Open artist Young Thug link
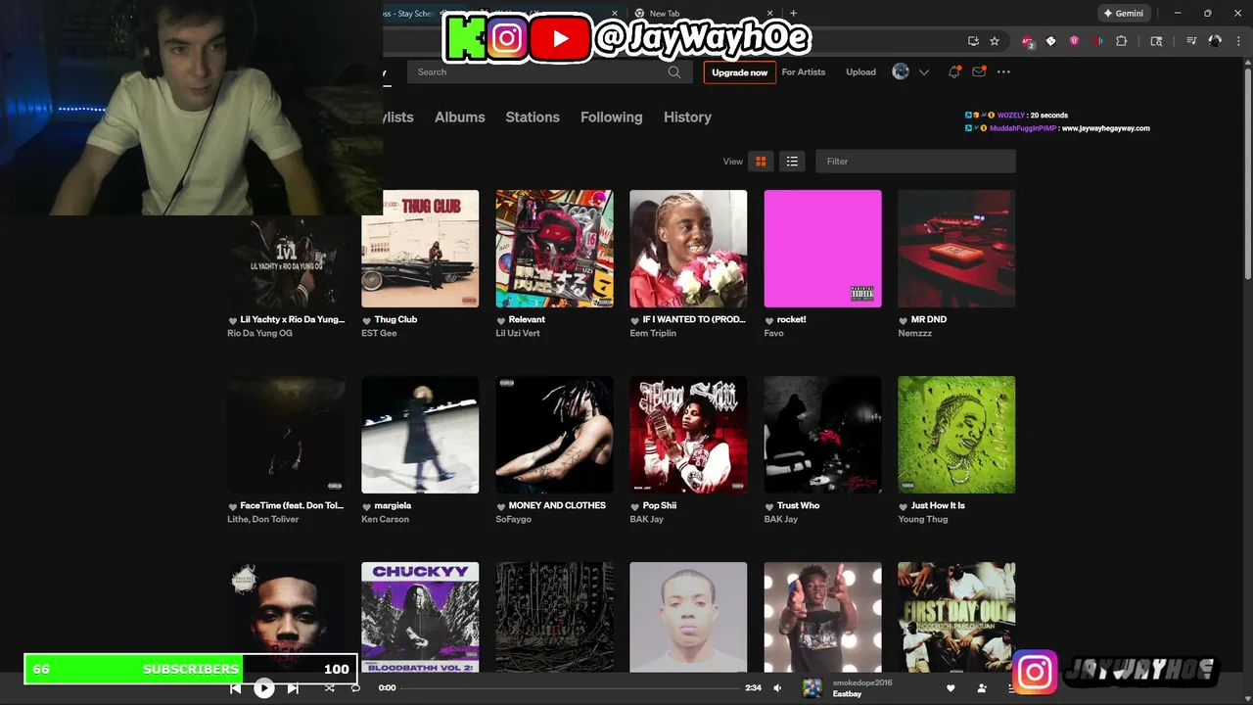Screen dimensions: 1253x705 pos(923,520)
